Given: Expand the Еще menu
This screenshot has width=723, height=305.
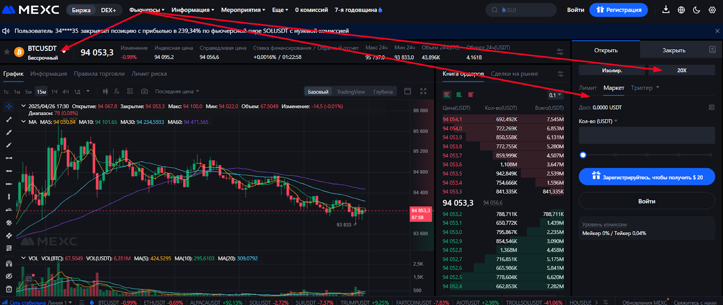Looking at the screenshot, I should 280,10.
